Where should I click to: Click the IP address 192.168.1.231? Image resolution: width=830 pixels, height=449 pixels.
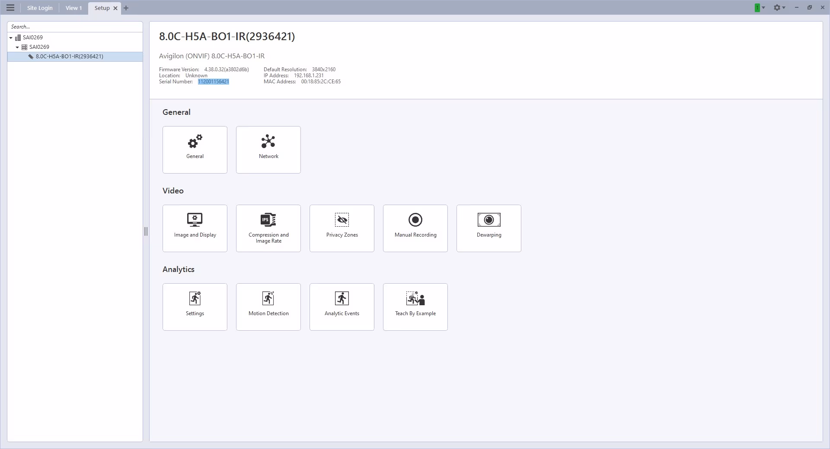pyautogui.click(x=309, y=76)
